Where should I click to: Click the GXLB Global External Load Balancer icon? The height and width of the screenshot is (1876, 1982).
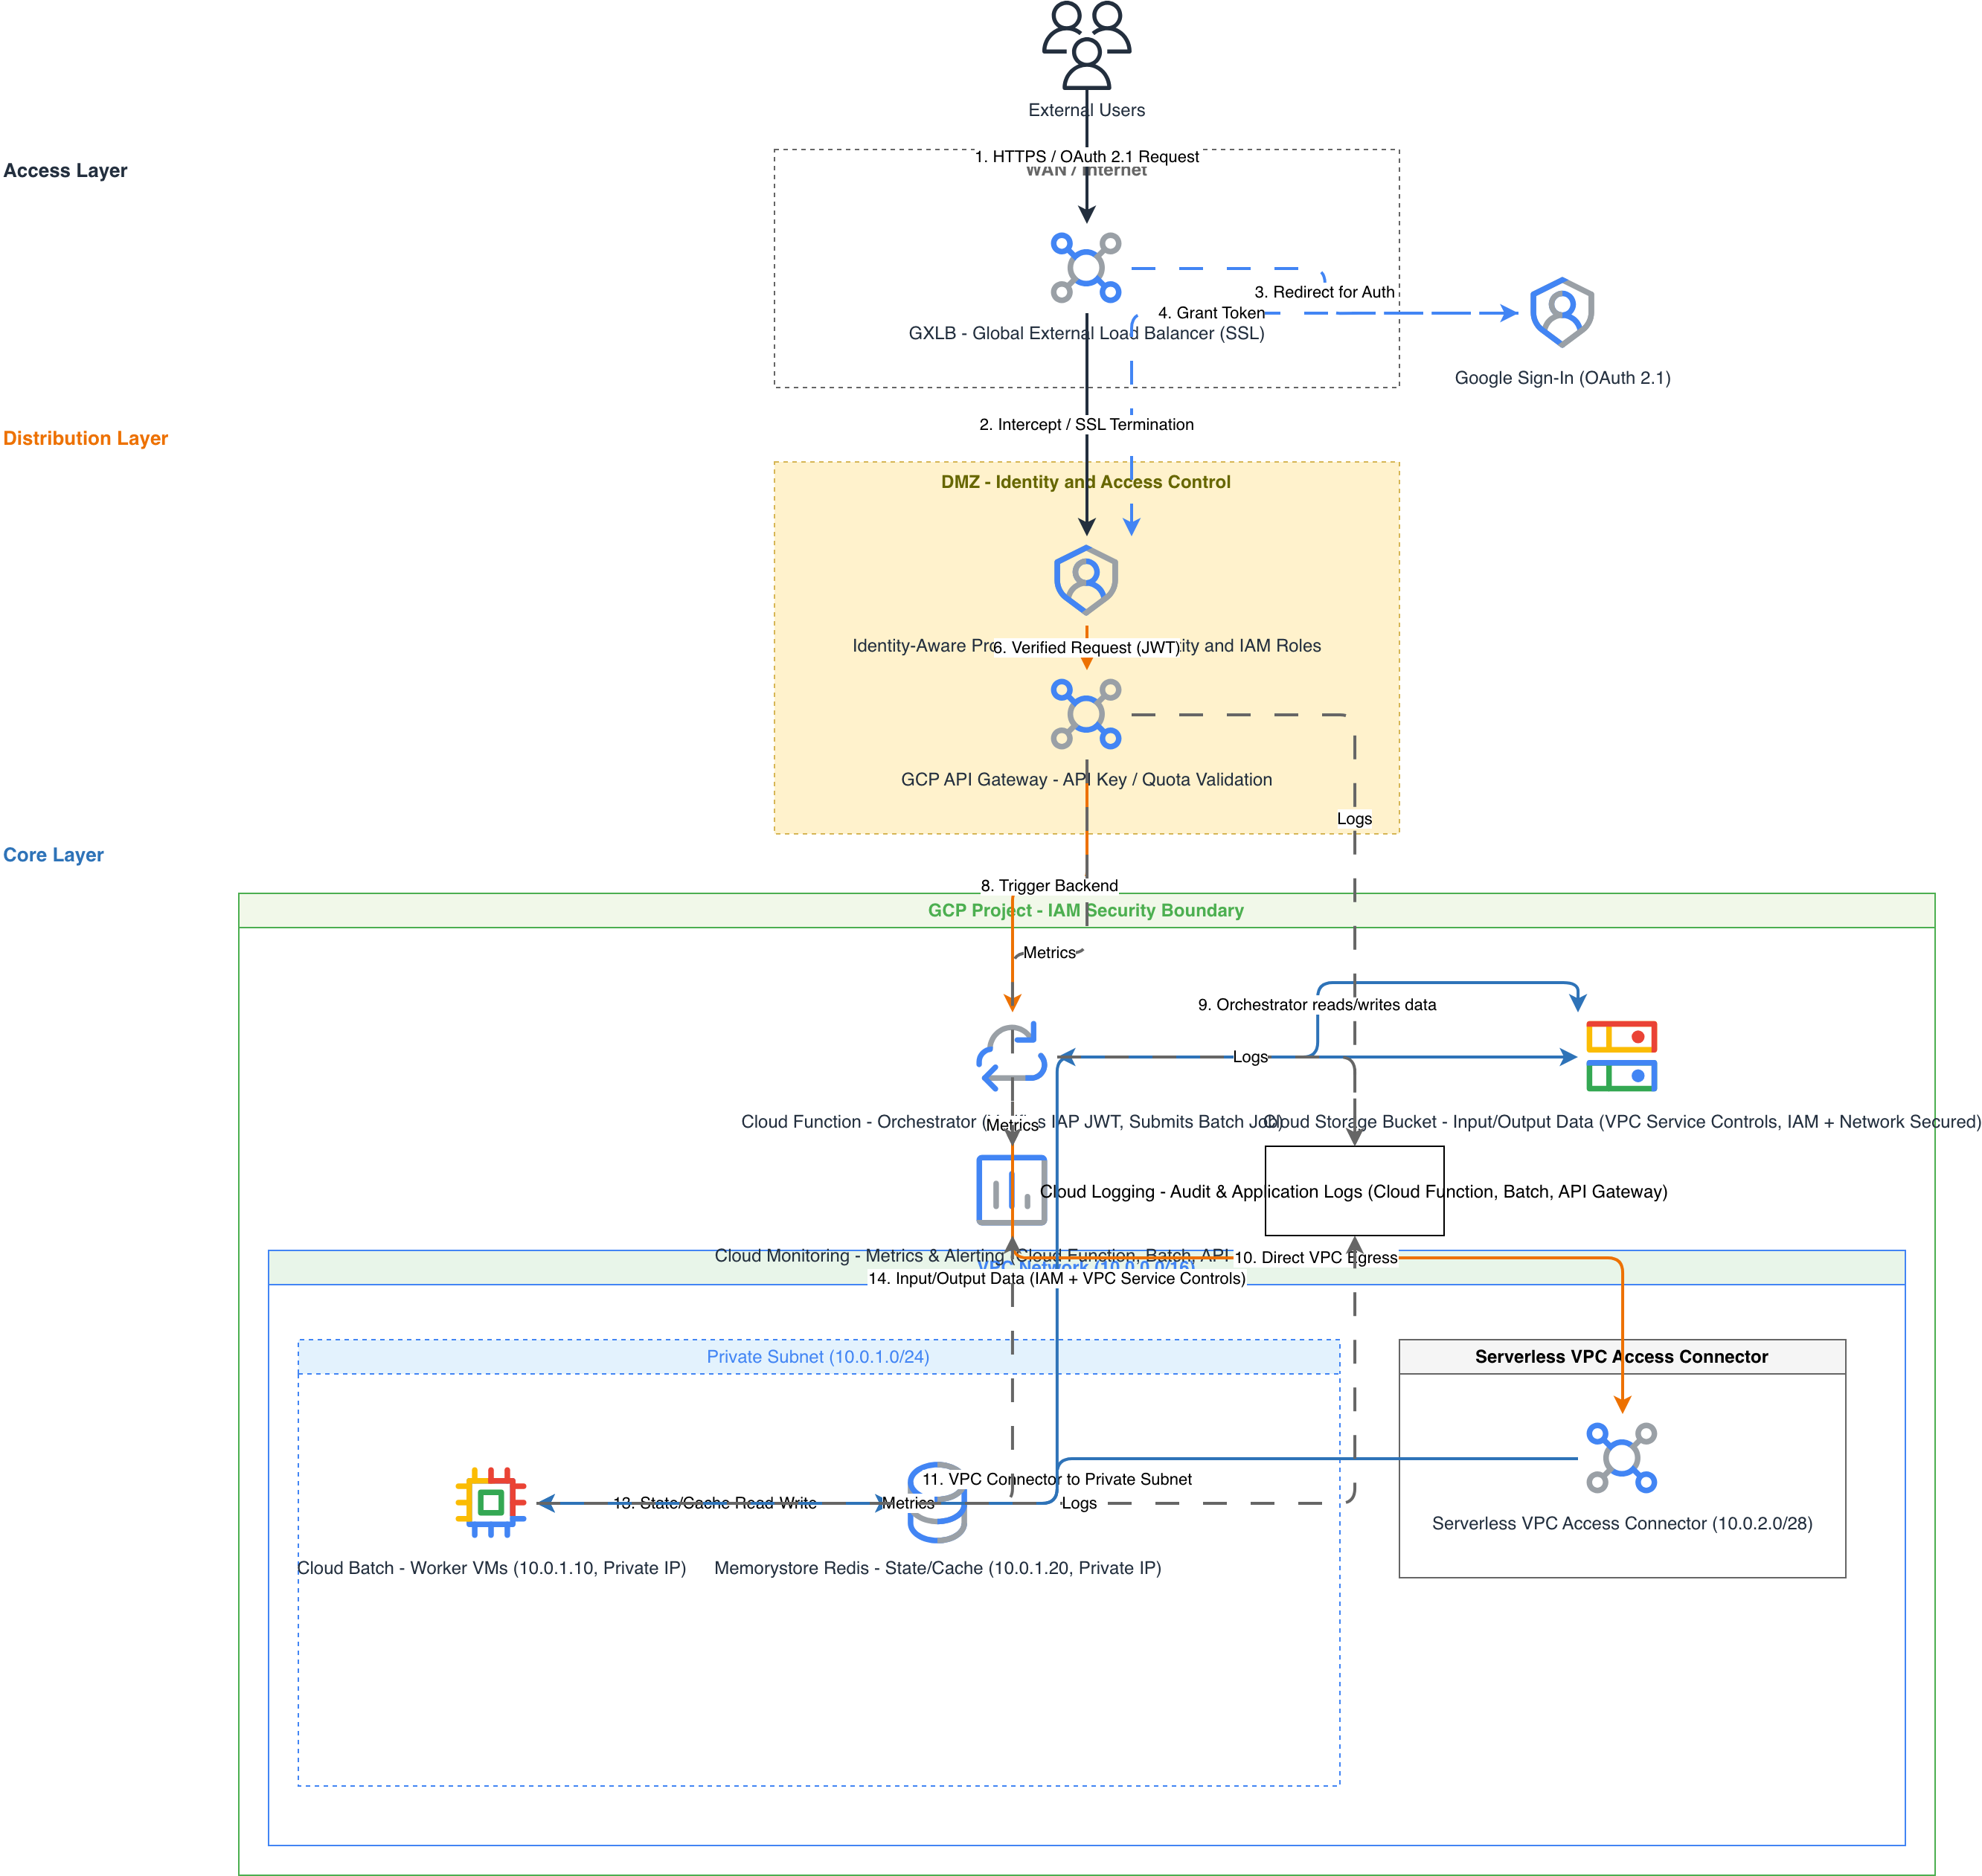coord(1086,268)
